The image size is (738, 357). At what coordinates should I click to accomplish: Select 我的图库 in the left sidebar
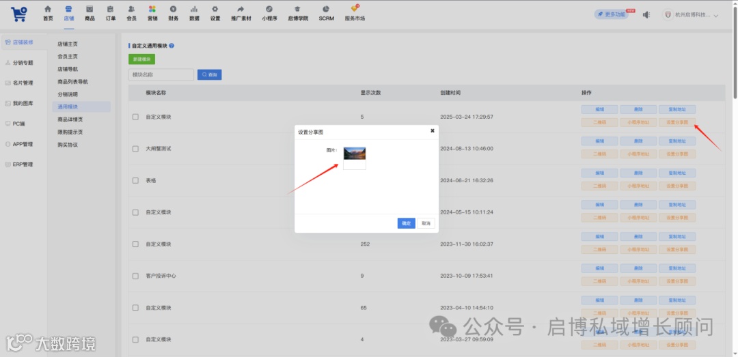(x=23, y=103)
